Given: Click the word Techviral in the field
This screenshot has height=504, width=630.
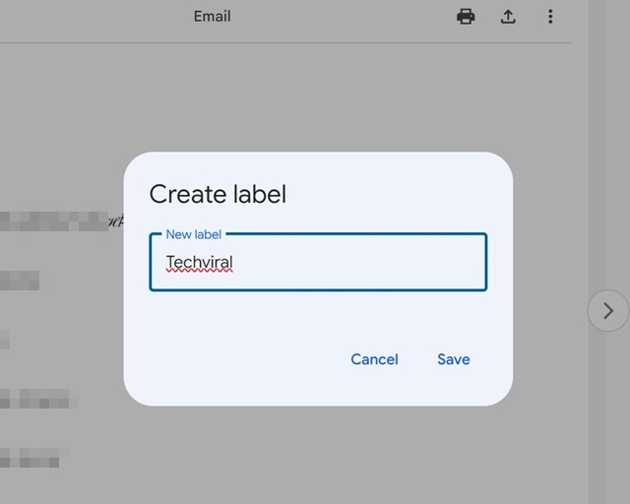Looking at the screenshot, I should (x=199, y=263).
